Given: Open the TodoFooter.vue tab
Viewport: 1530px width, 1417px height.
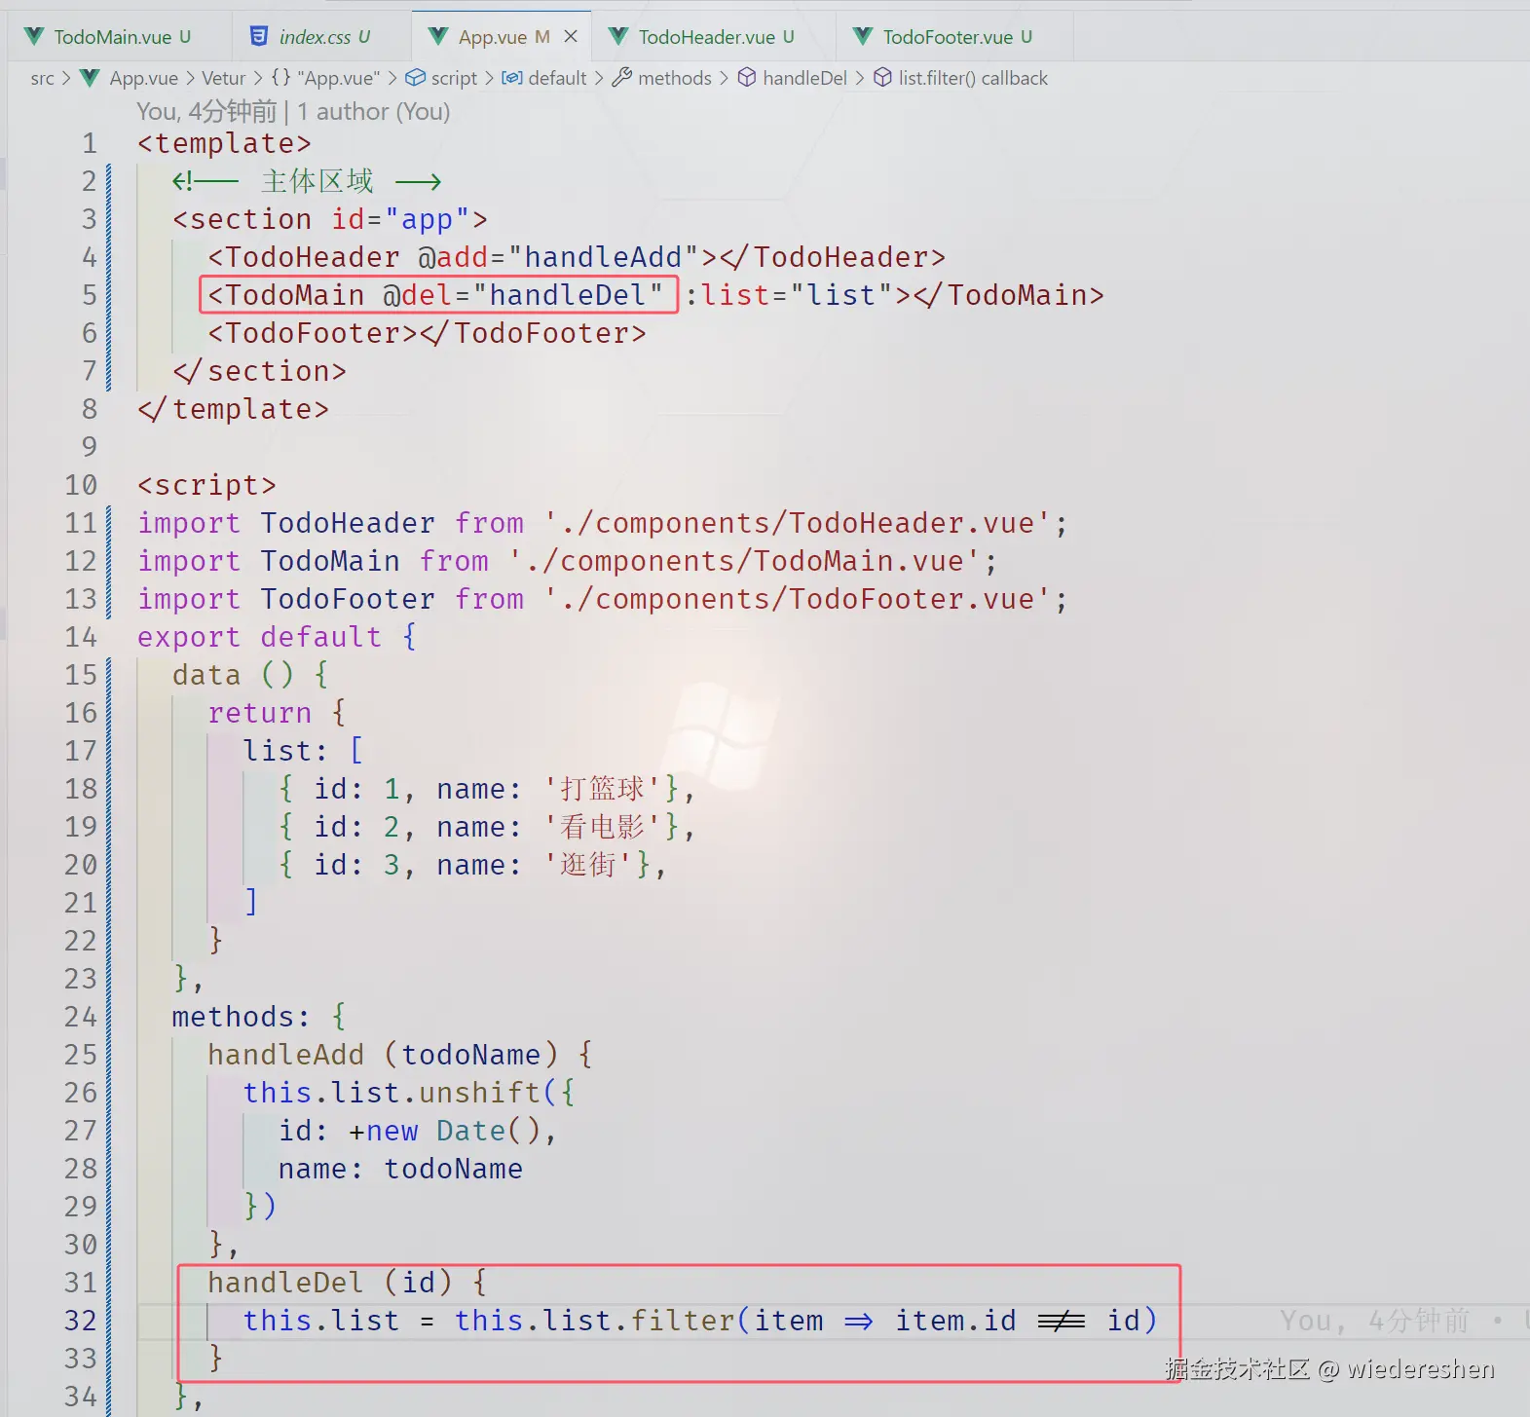Looking at the screenshot, I should click(954, 37).
